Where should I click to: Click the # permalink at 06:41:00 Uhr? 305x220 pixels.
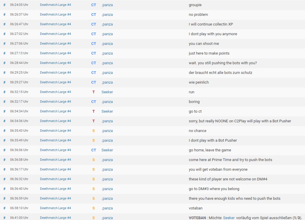point(4,218)
